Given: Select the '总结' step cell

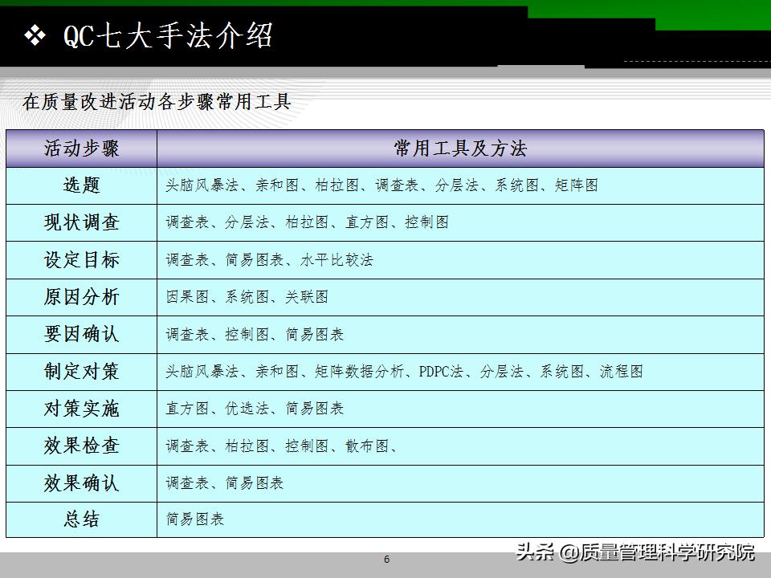Looking at the screenshot, I should coord(82,519).
